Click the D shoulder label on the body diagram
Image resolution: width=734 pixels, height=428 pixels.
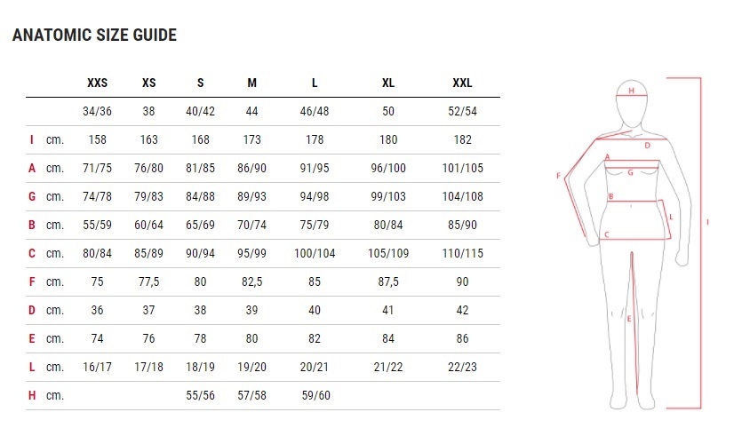pos(648,144)
